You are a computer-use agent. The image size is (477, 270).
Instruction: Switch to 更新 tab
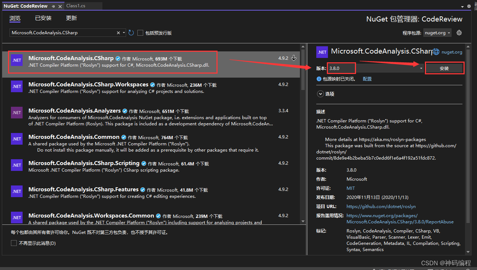tap(71, 18)
